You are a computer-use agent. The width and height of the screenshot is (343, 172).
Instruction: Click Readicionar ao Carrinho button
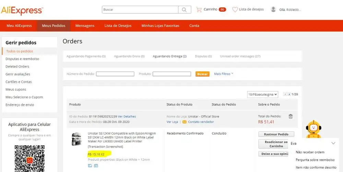pos(273,144)
